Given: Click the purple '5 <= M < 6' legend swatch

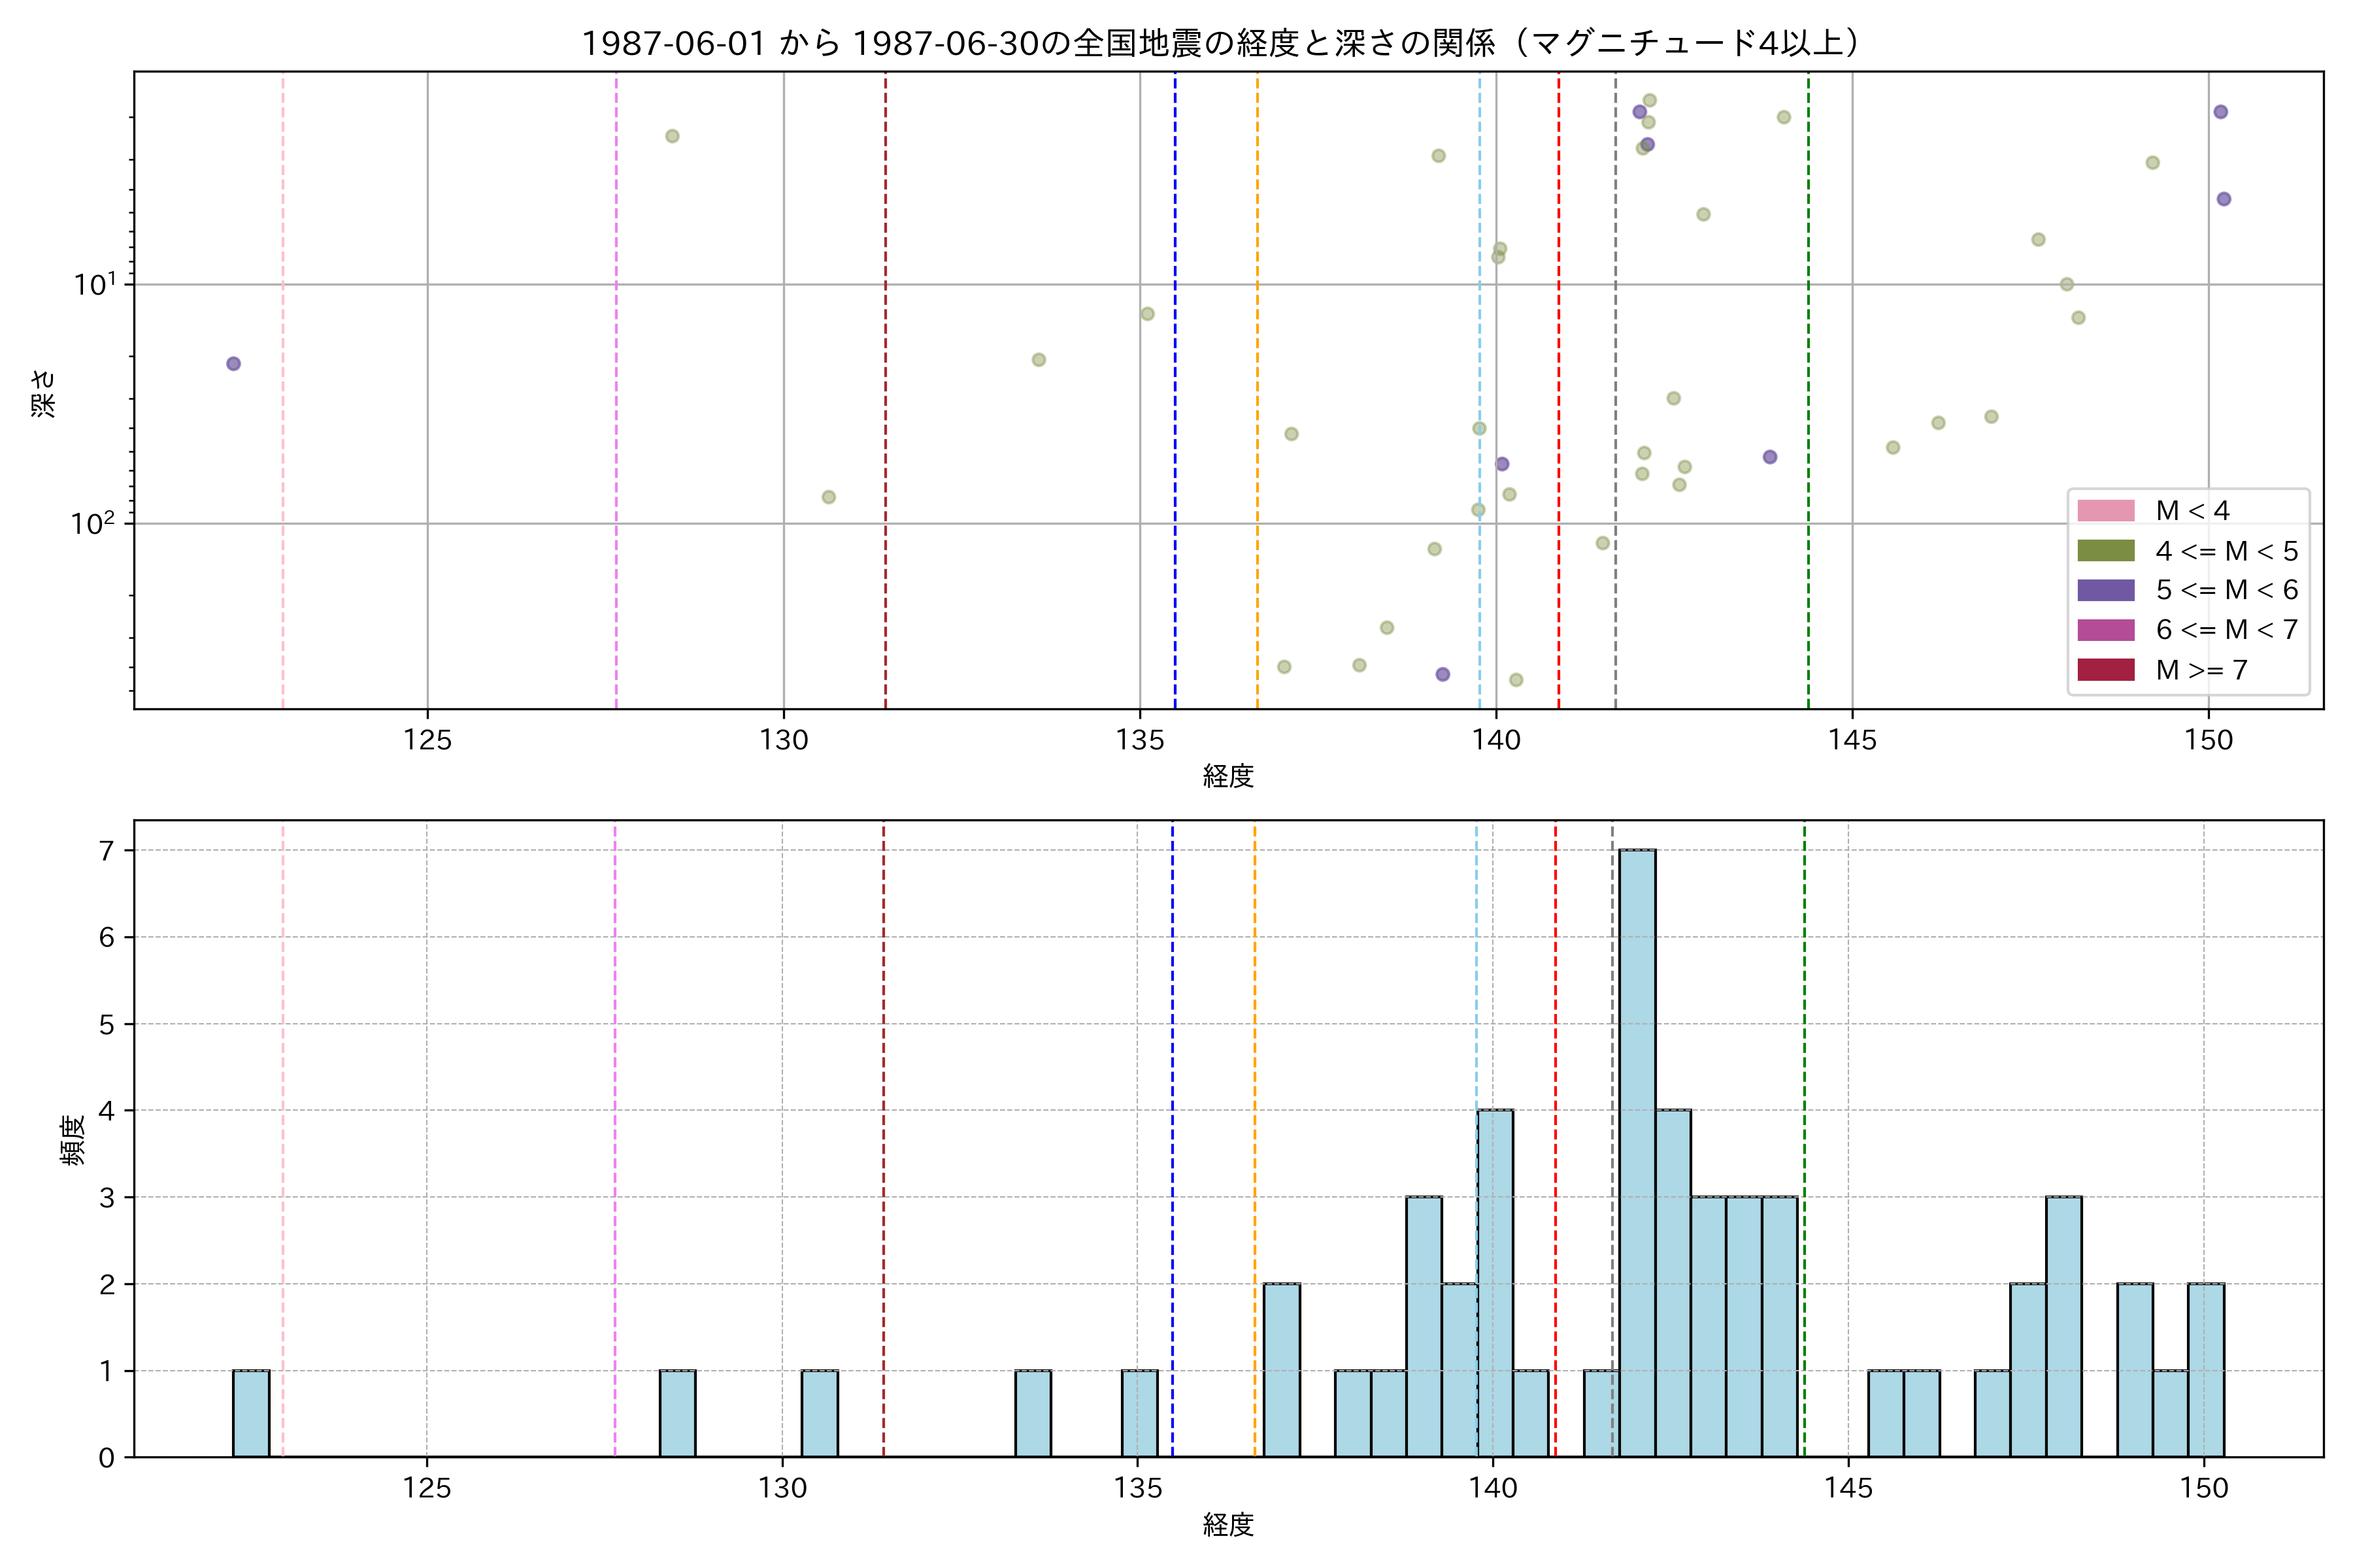Looking at the screenshot, I should point(2105,590).
